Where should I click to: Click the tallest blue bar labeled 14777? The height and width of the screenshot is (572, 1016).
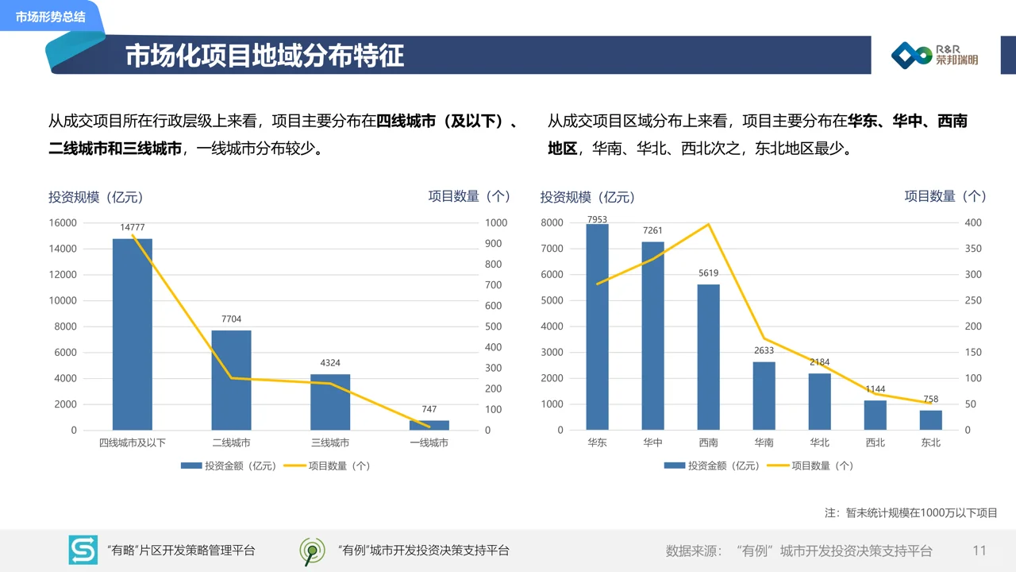[133, 334]
